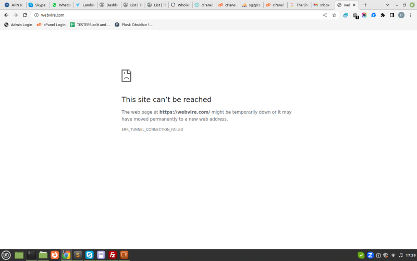The height and width of the screenshot is (261, 417).
Task: Open FileZilla from the panel
Action: (113, 255)
